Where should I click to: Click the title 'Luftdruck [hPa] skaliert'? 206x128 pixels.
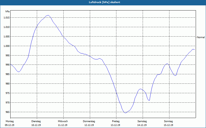[105, 2]
